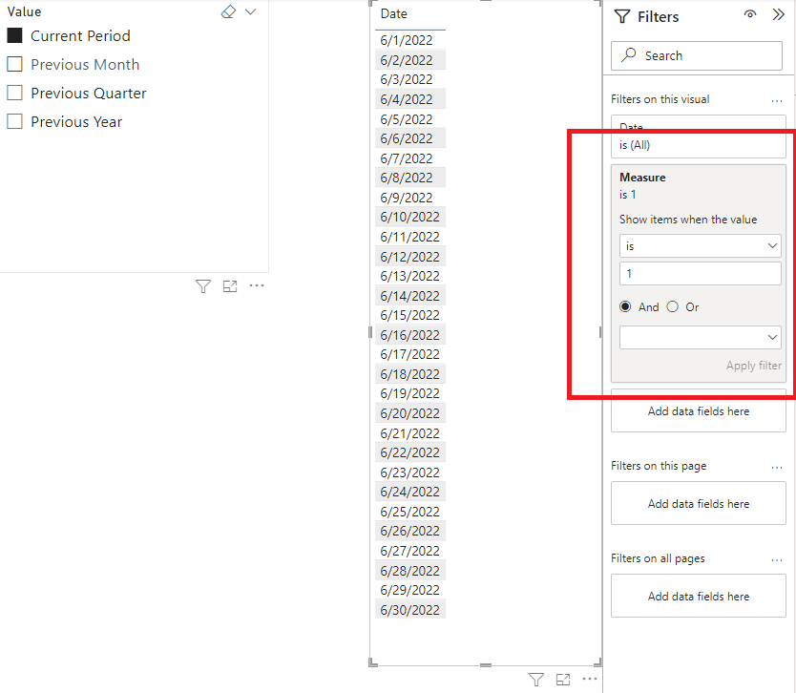796x693 pixels.
Task: Open Filters on this visual ellipsis menu
Action: (x=777, y=100)
